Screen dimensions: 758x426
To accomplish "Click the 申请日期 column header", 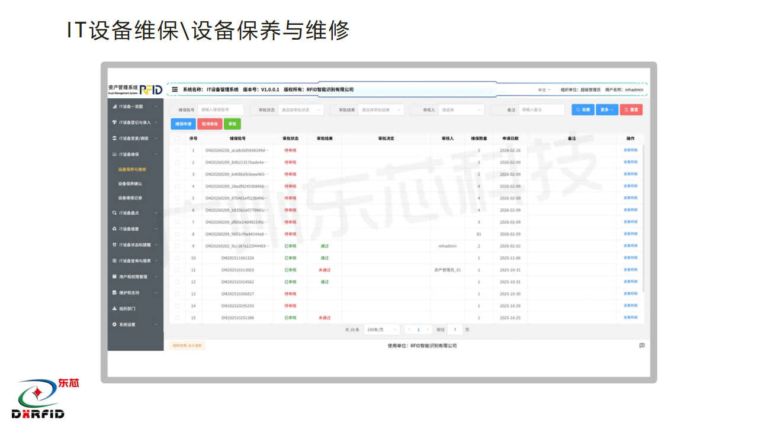I will pos(510,138).
